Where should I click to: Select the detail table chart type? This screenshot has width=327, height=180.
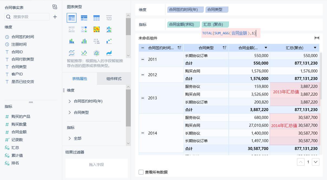[97, 18]
